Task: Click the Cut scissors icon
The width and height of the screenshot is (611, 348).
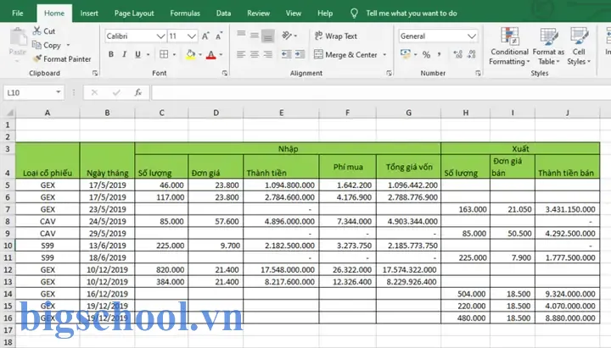Action: pyautogui.click(x=37, y=30)
